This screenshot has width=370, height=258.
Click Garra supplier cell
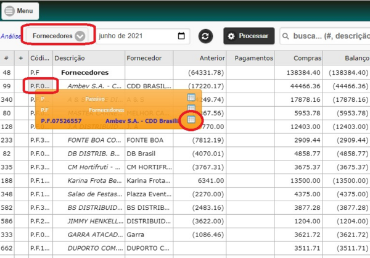pos(135,235)
